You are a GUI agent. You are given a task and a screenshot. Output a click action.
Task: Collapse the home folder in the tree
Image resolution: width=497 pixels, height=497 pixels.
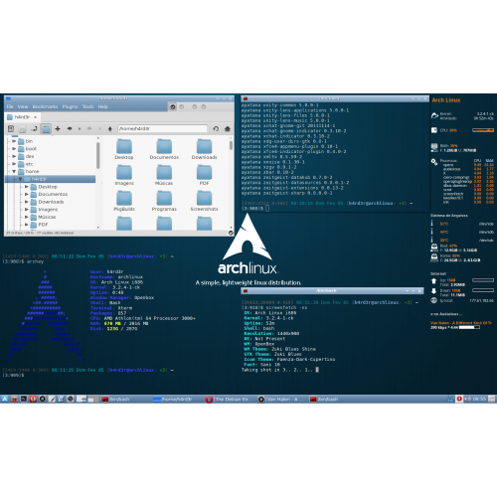(14, 171)
